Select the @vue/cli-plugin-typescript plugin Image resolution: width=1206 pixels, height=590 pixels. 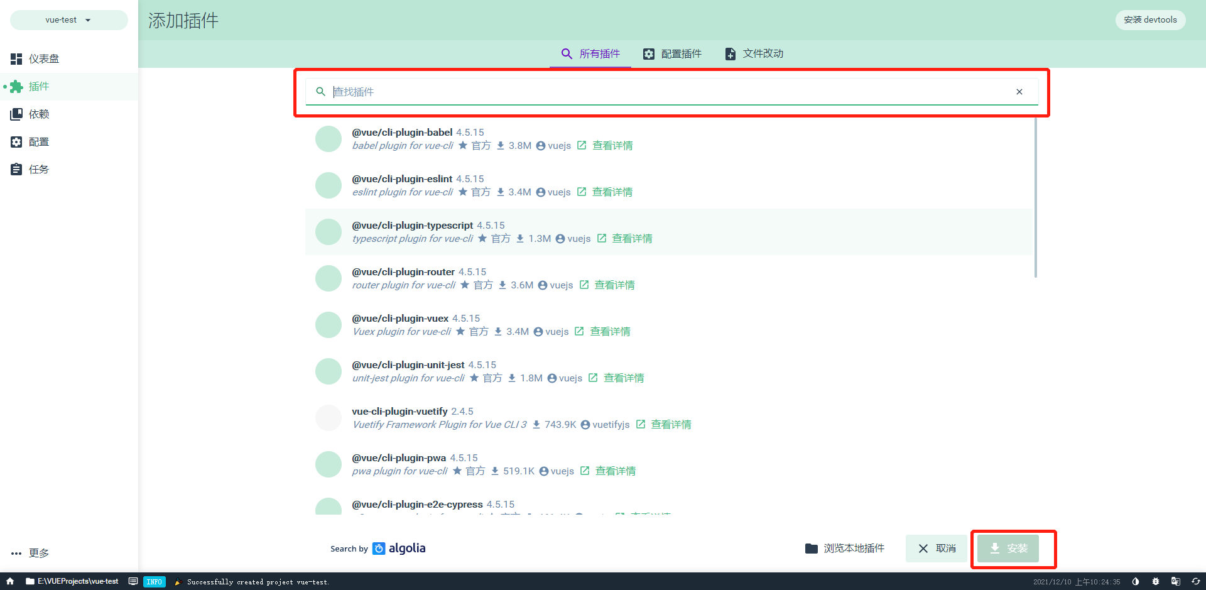pos(669,232)
